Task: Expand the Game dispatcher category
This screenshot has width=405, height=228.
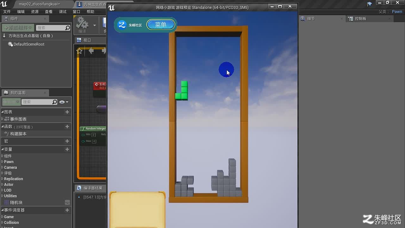Action: pos(3,217)
